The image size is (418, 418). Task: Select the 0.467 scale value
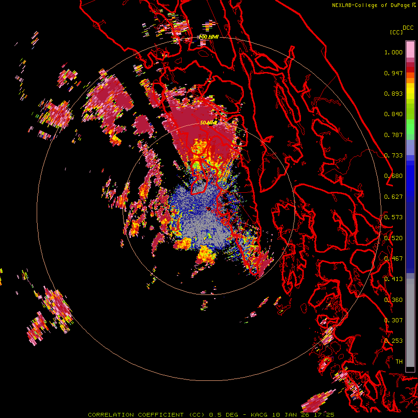point(393,259)
